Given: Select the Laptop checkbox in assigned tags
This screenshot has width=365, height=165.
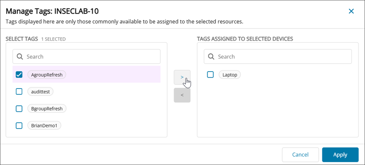Looking at the screenshot, I should tap(210, 74).
